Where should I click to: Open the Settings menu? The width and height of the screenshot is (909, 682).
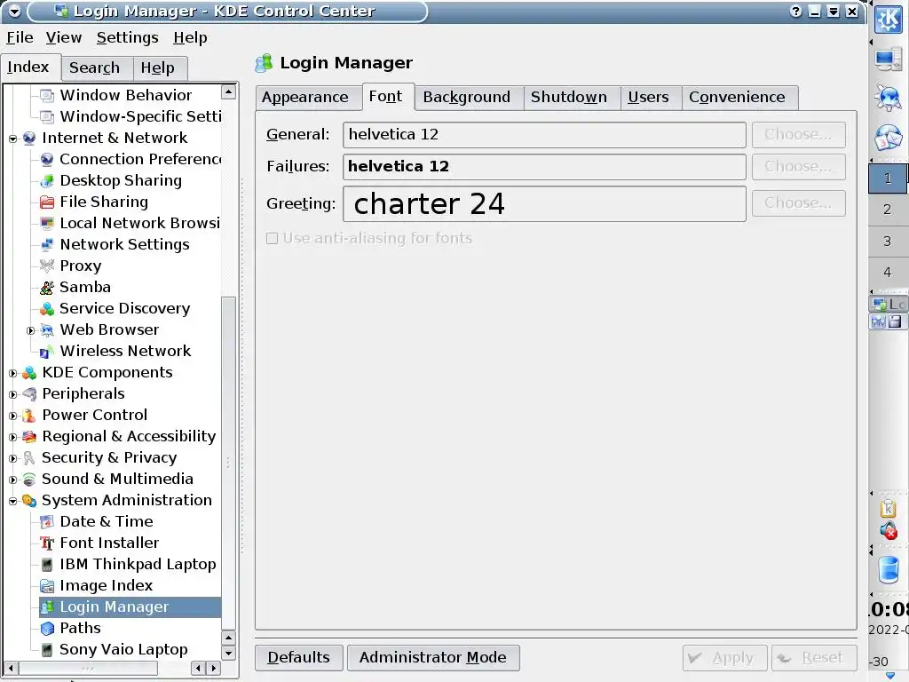click(128, 37)
